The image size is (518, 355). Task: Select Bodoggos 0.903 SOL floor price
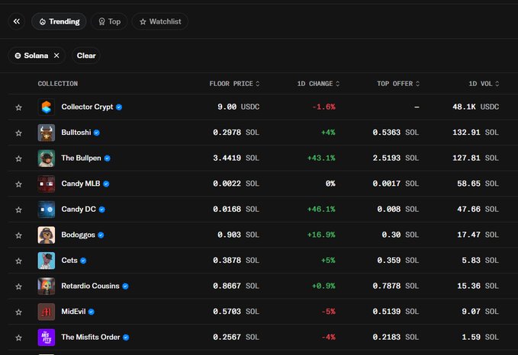pos(238,235)
